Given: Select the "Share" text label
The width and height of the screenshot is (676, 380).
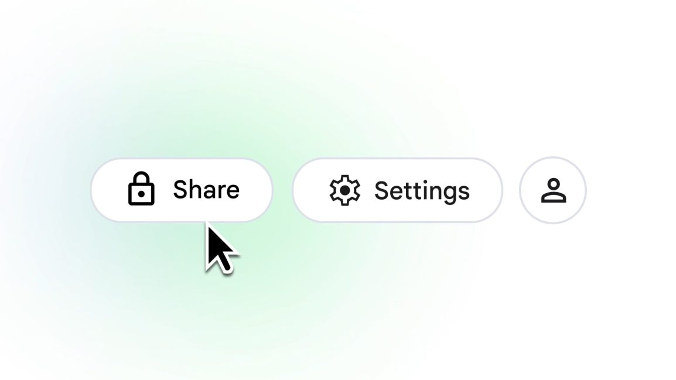Looking at the screenshot, I should pyautogui.click(x=206, y=190).
